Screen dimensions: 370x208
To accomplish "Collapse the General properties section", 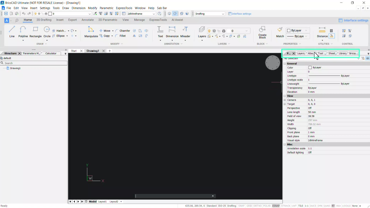I will tap(285, 64).
